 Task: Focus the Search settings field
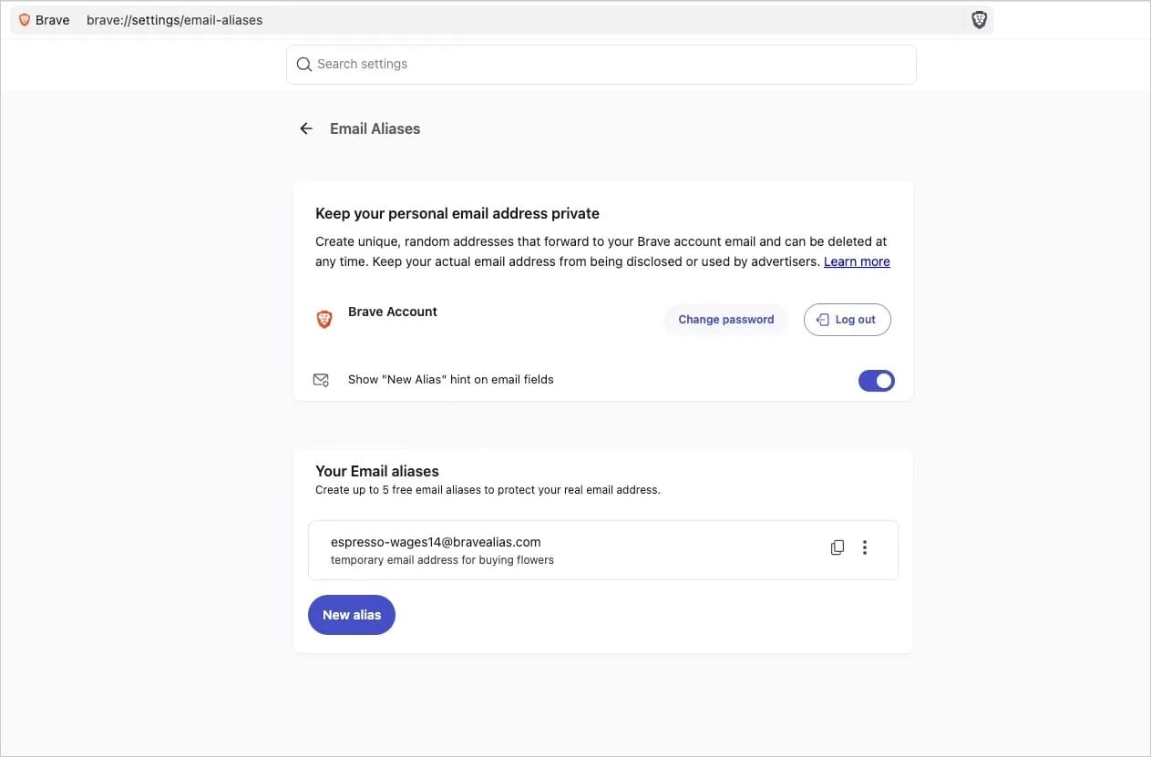(x=601, y=65)
